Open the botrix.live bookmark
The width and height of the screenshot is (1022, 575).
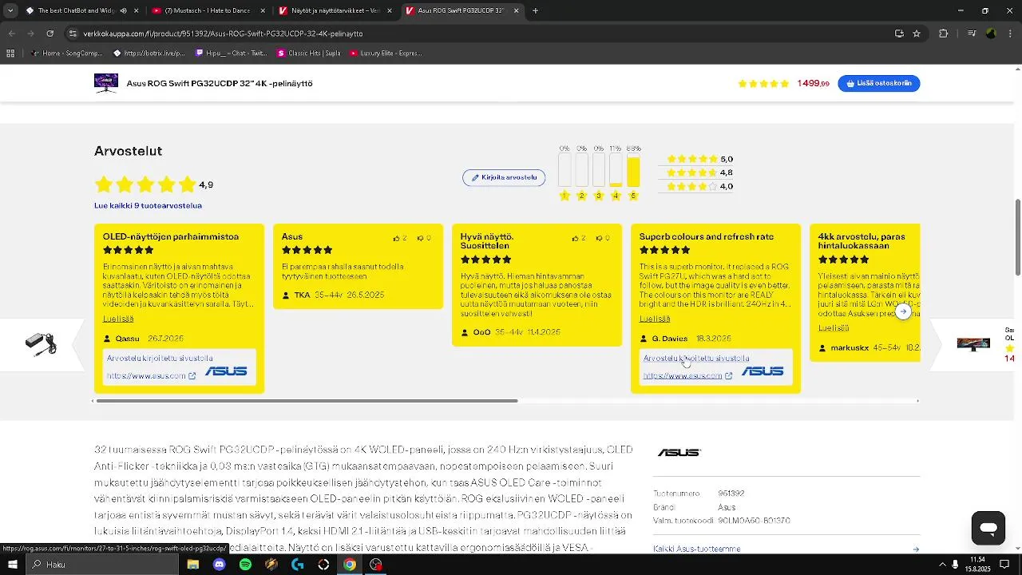[x=149, y=54]
